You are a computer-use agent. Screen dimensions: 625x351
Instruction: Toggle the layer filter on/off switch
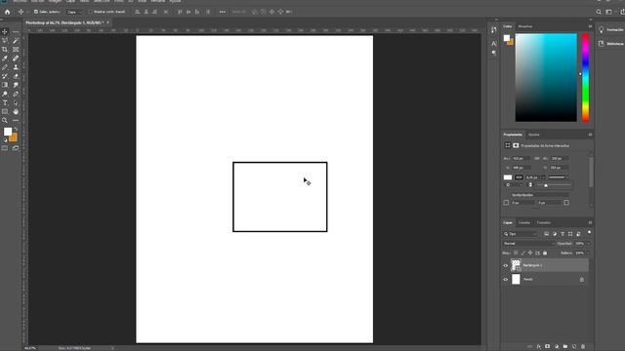click(589, 232)
